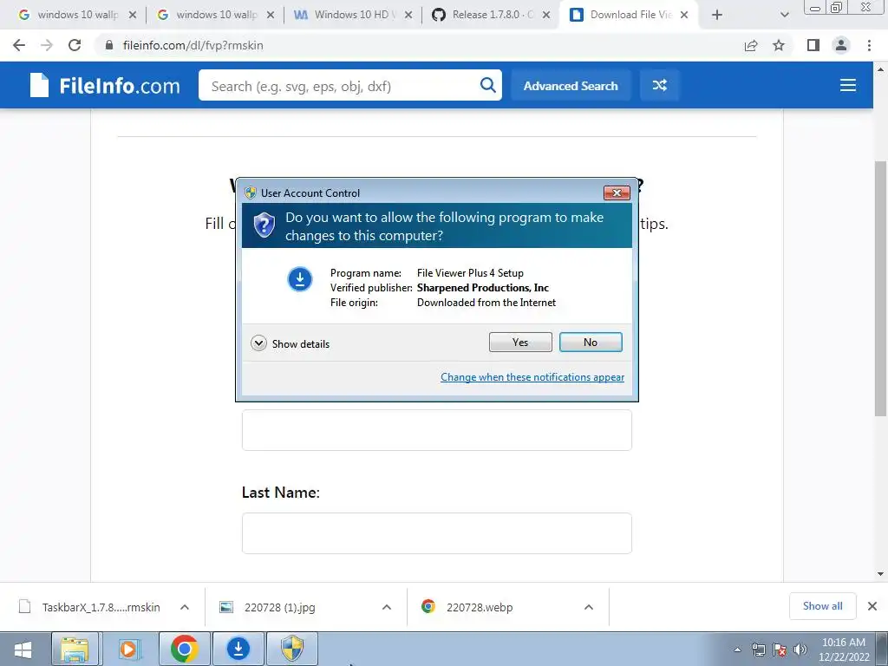Expand Show details in UAC dialog
This screenshot has height=666, width=888.
[290, 343]
